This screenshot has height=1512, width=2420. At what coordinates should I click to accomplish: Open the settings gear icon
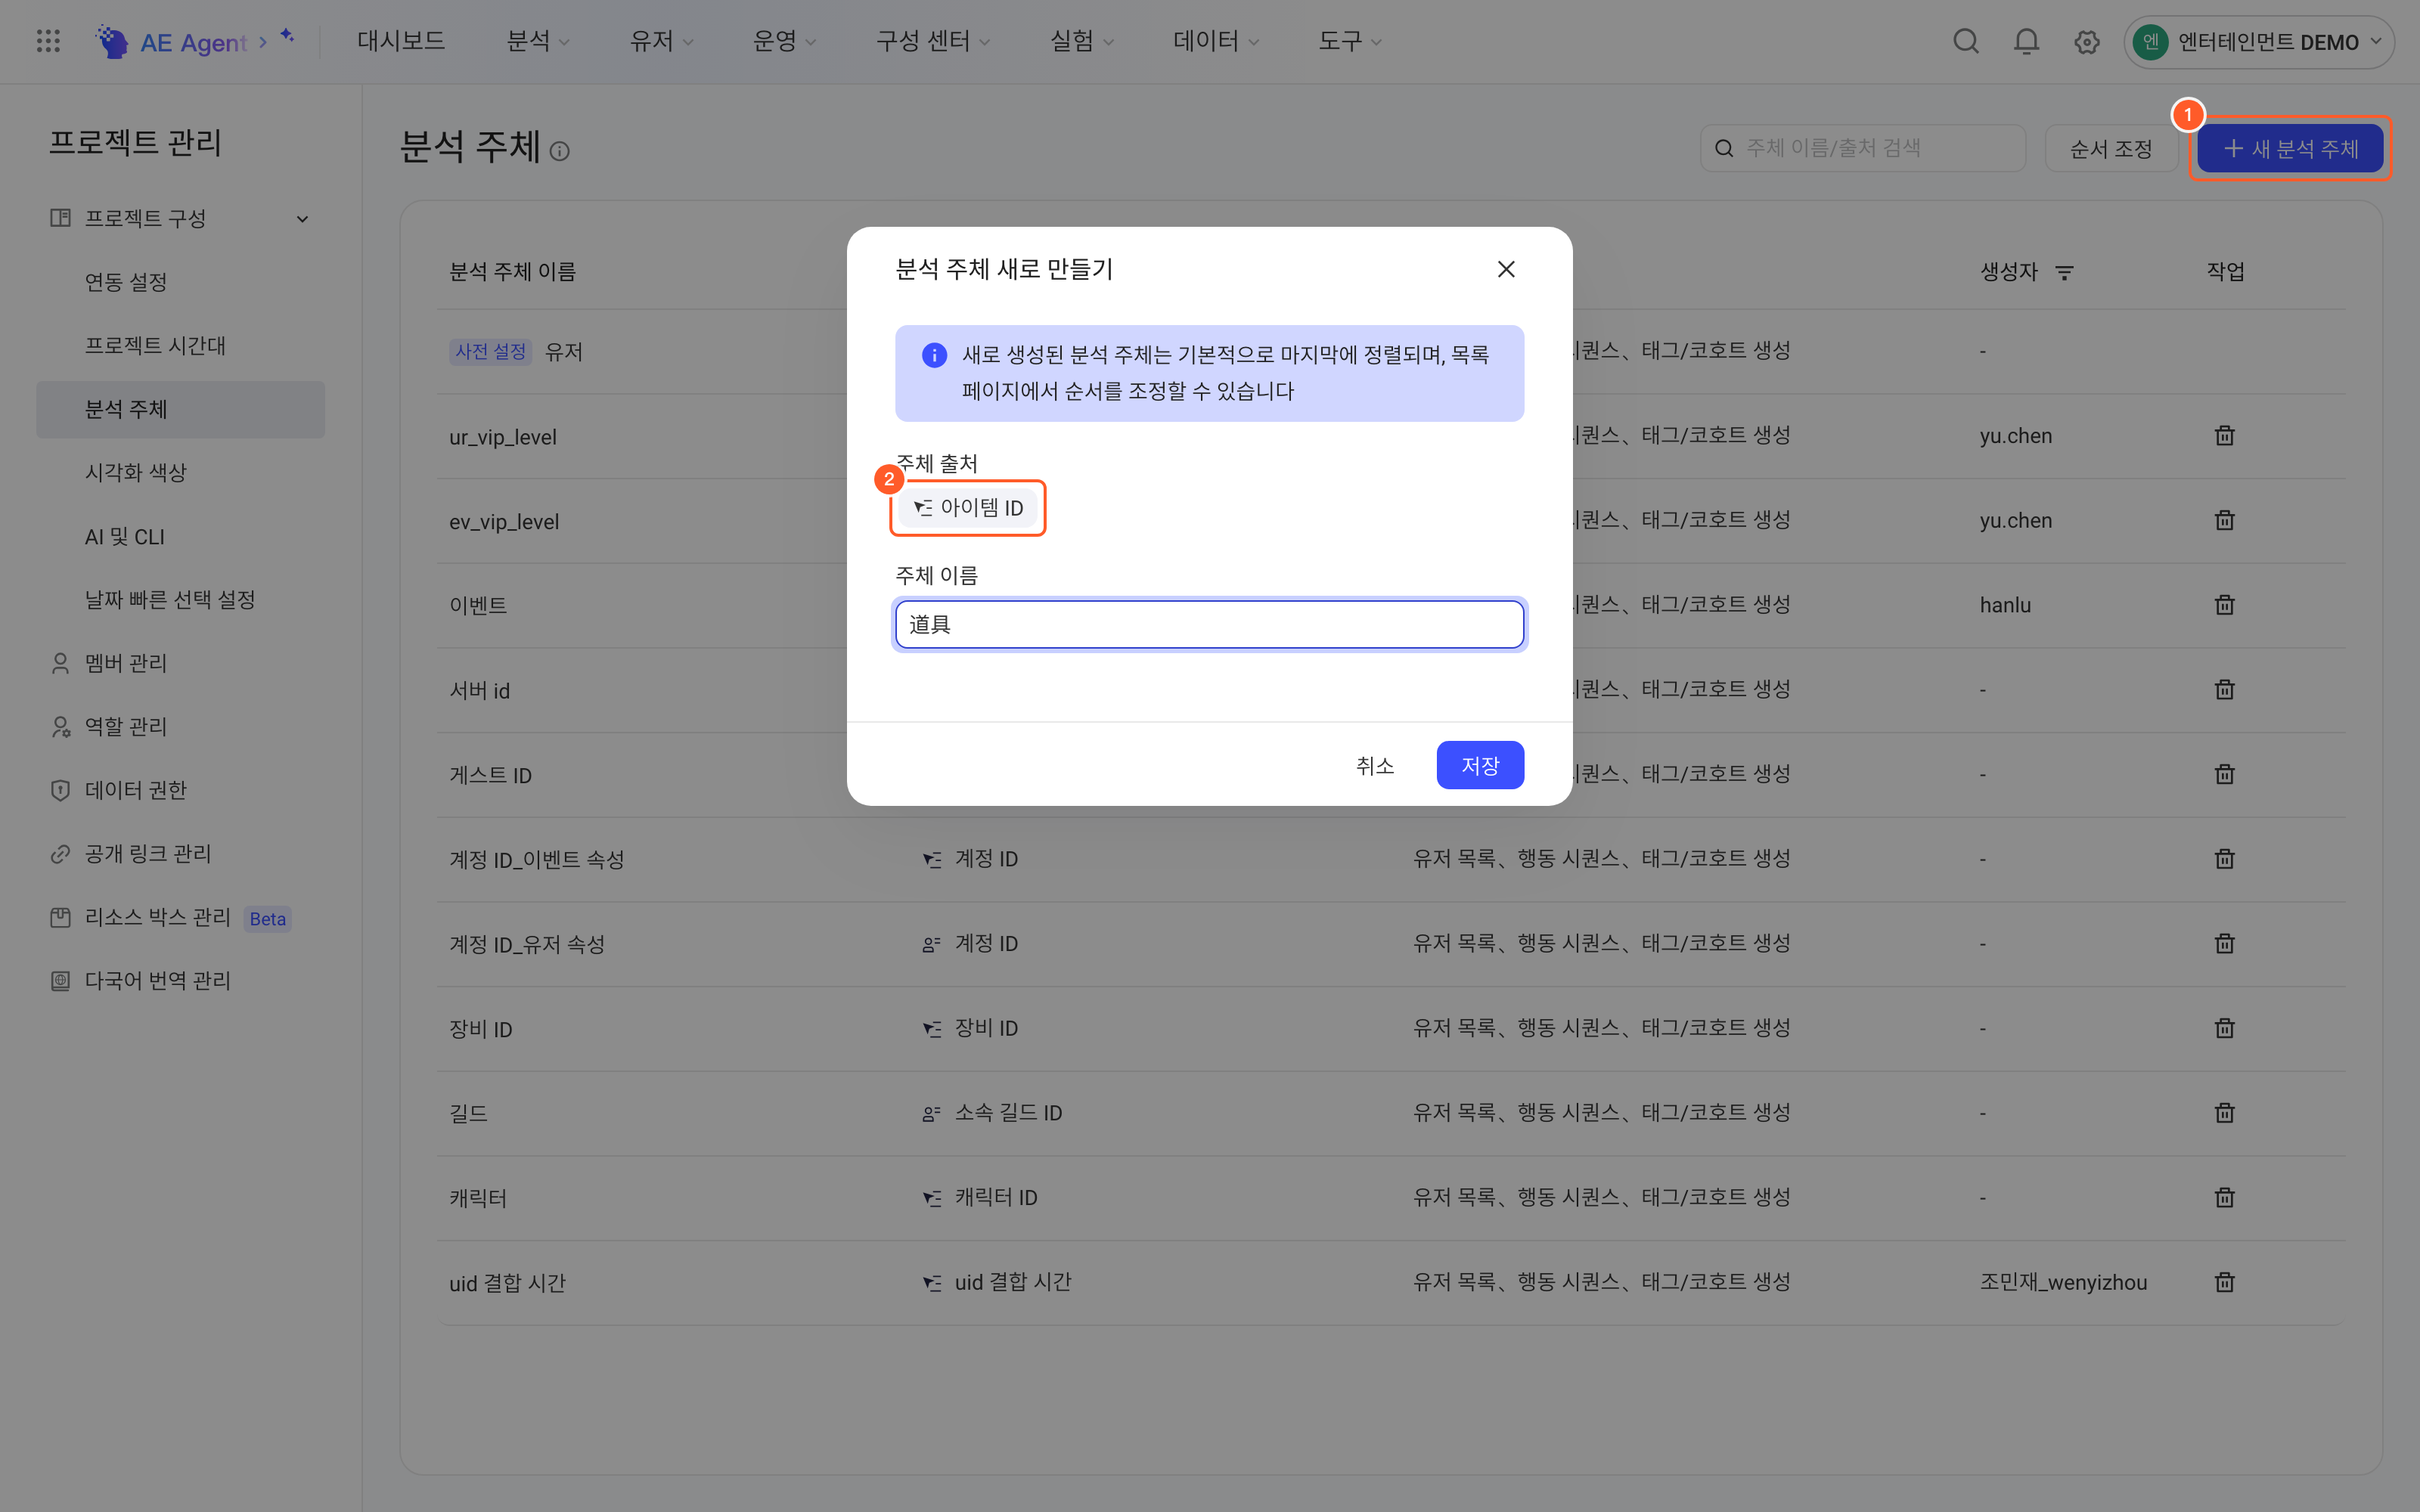(2086, 42)
